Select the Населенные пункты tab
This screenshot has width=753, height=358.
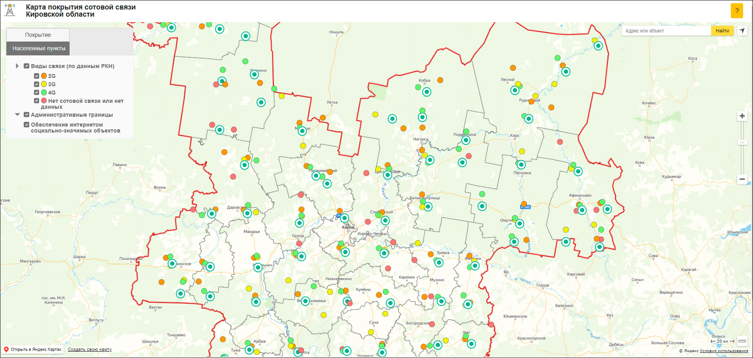(x=39, y=48)
